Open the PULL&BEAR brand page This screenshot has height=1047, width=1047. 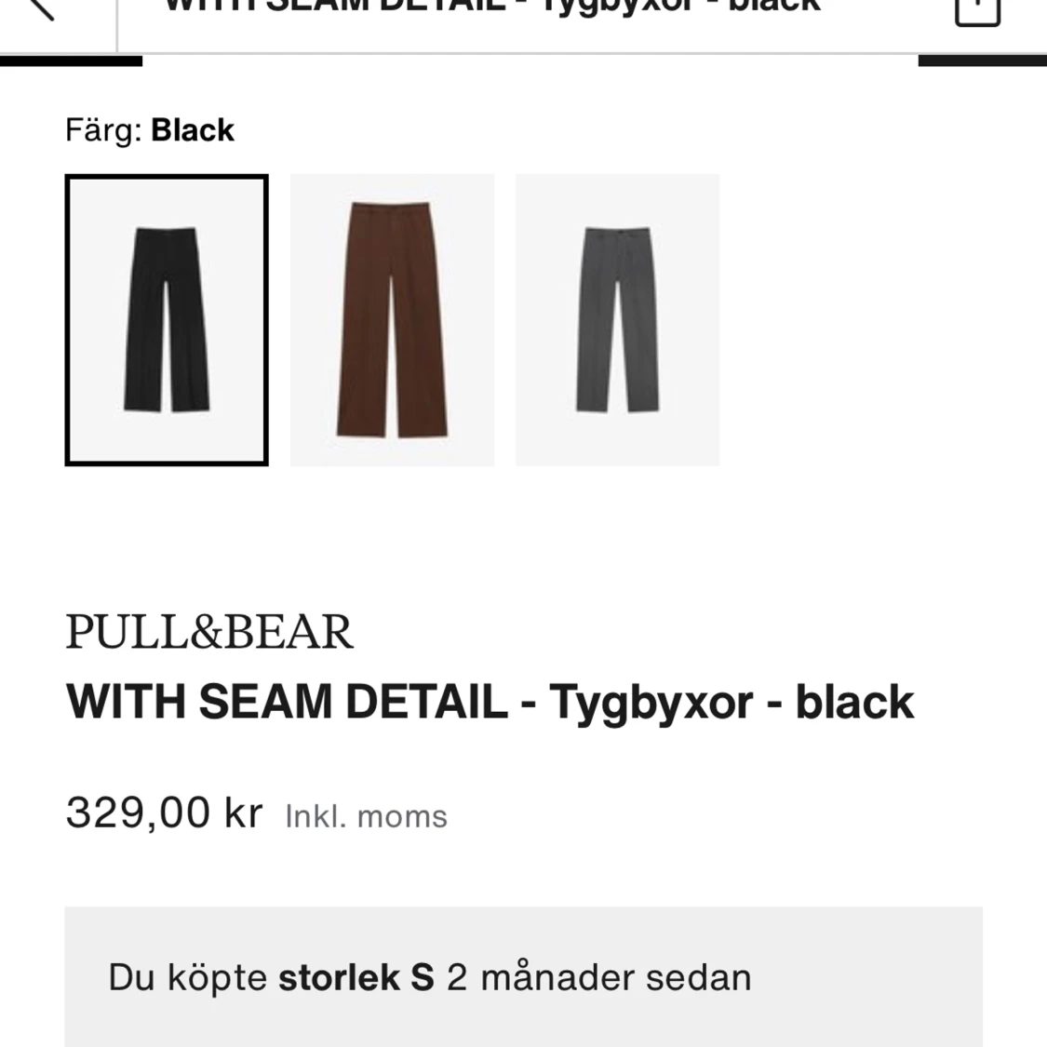[x=209, y=632]
